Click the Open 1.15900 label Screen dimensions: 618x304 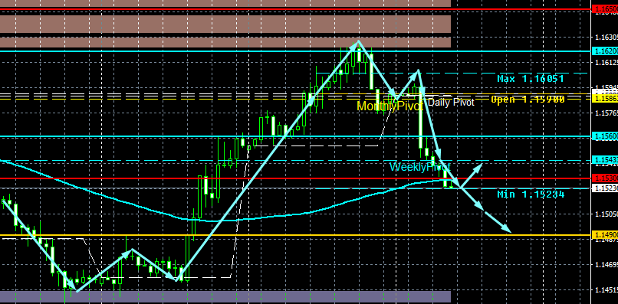click(528, 100)
